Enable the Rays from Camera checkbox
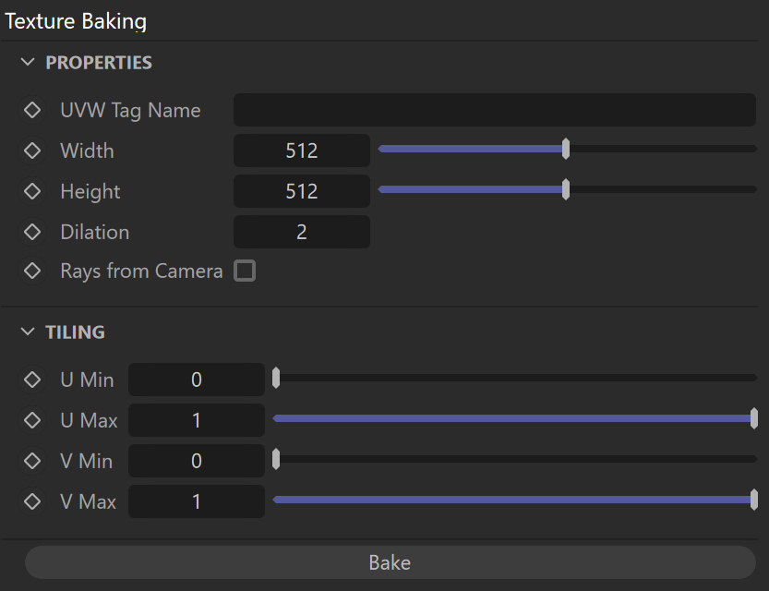769x591 pixels. click(x=245, y=271)
